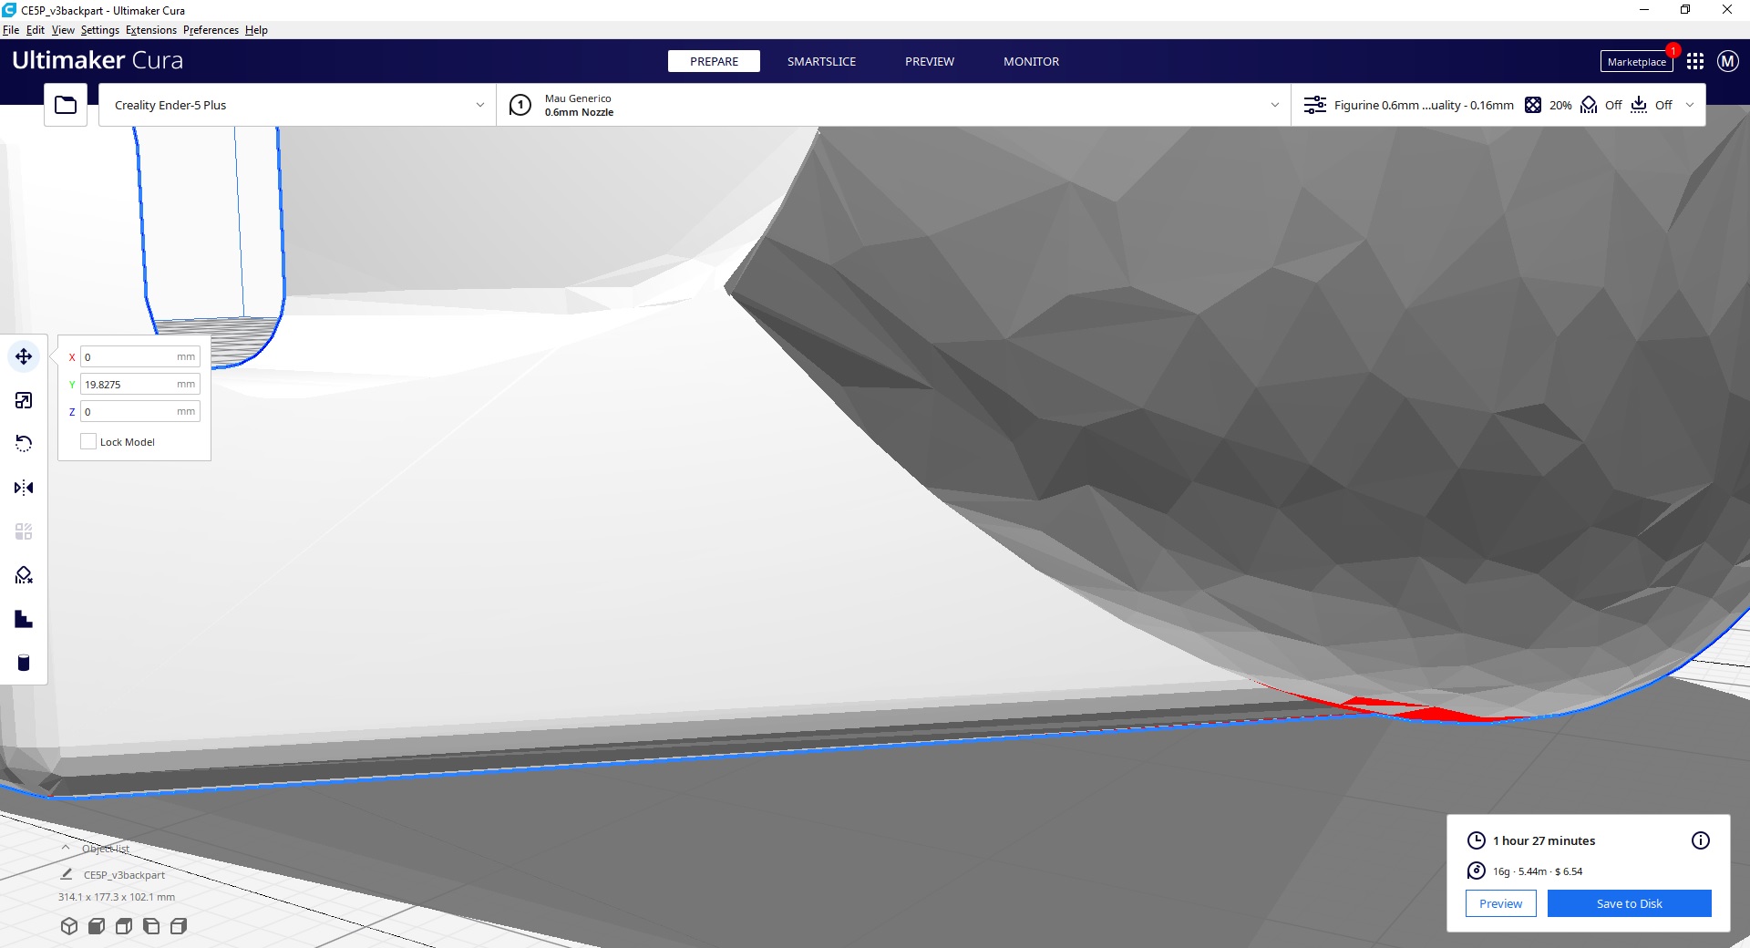Click the Save to Disk button

click(1629, 903)
